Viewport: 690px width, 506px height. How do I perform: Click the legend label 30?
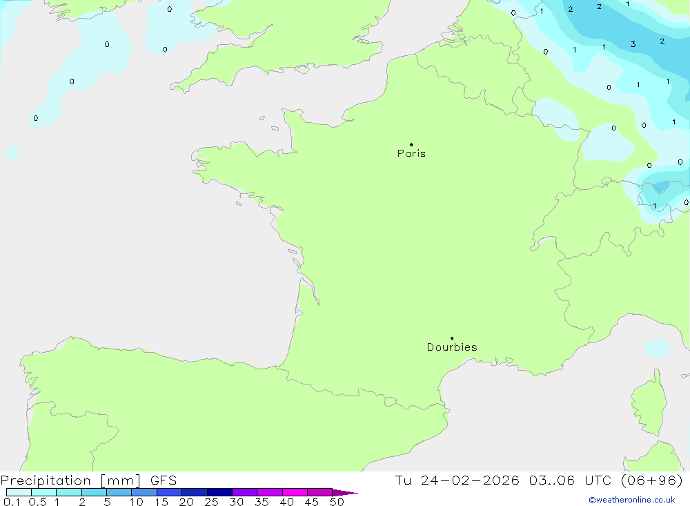pos(236,502)
